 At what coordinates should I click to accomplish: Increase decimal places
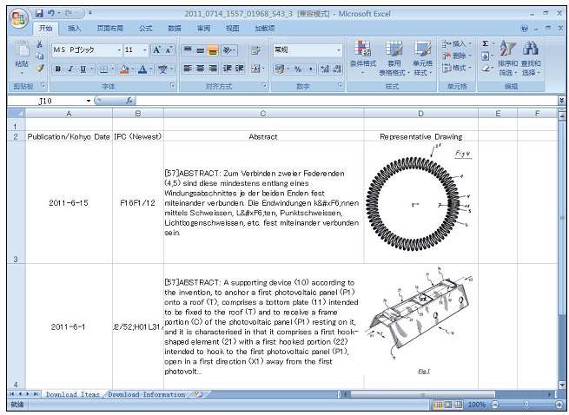pyautogui.click(x=325, y=69)
